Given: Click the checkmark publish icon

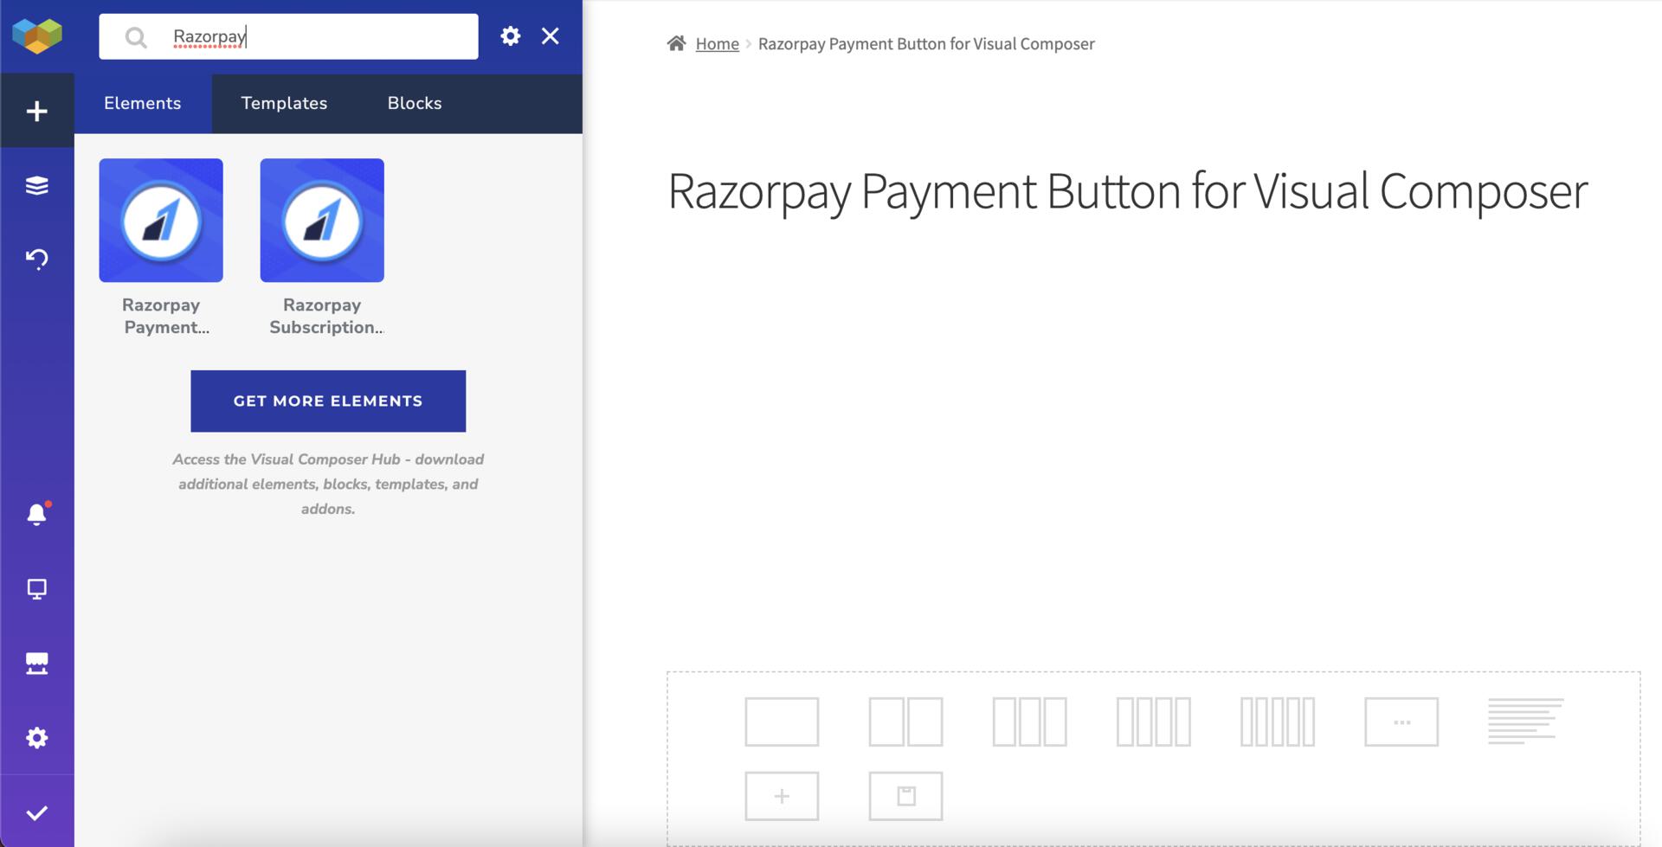Looking at the screenshot, I should click(x=36, y=812).
